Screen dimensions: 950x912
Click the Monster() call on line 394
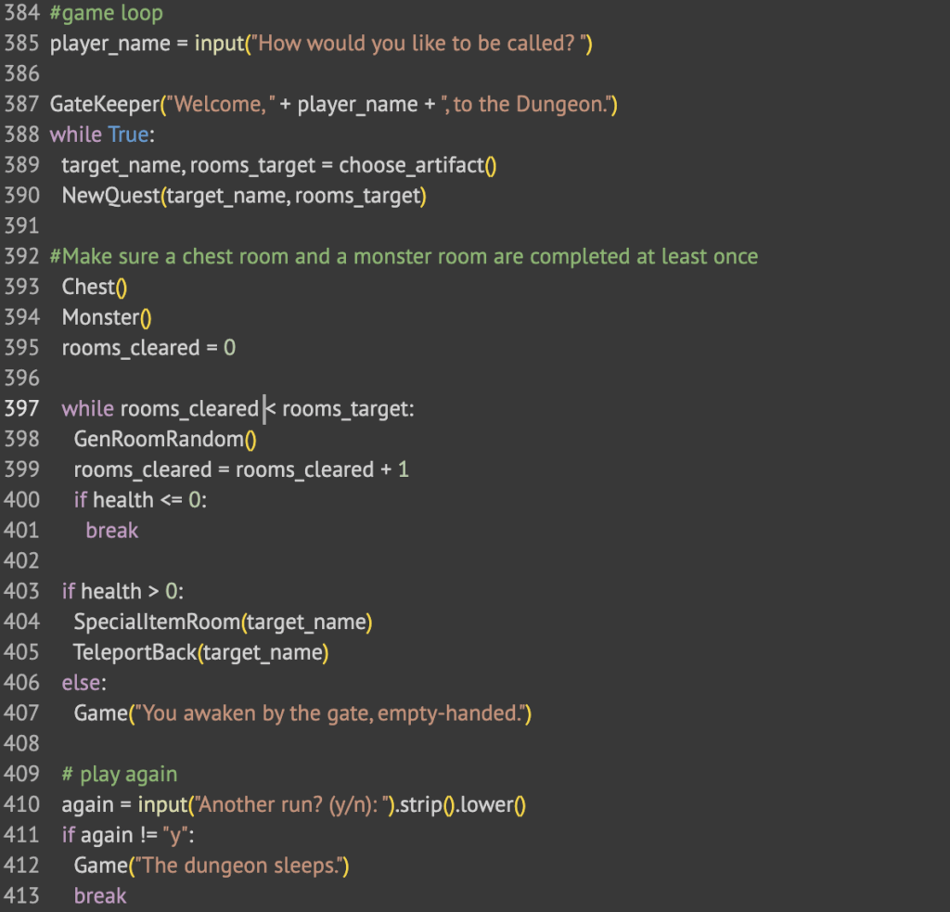(x=106, y=317)
